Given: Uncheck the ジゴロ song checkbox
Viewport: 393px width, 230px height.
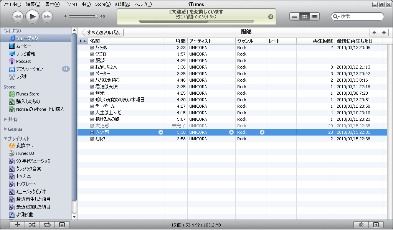Looking at the screenshot, I should 92,54.
